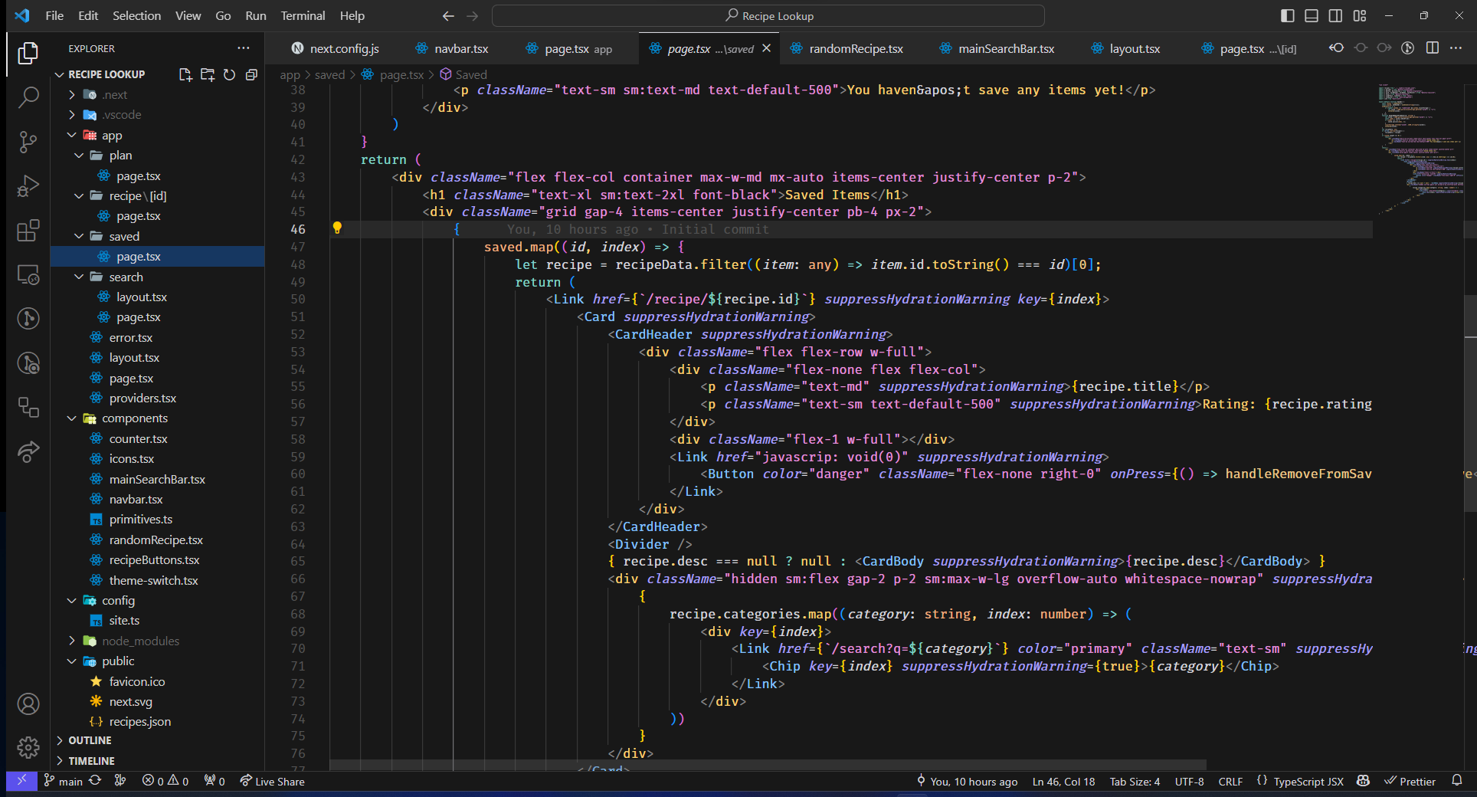
Task: Open the Search view in activity bar
Action: [28, 97]
